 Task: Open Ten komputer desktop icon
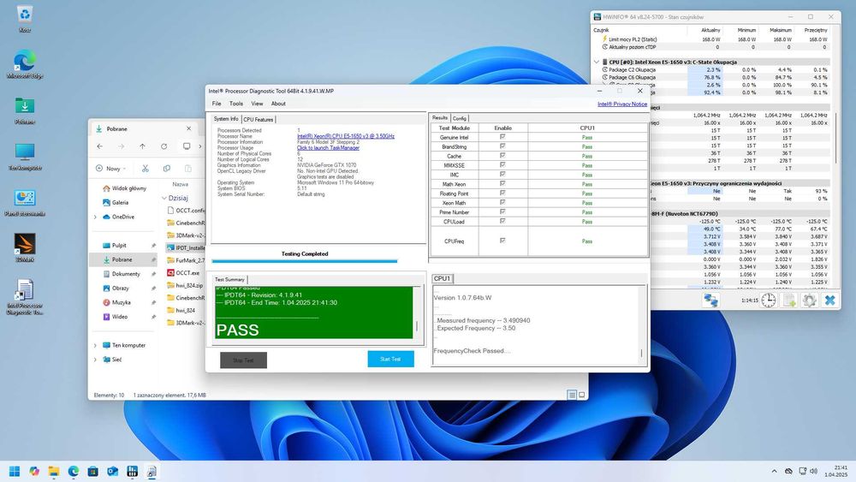(x=25, y=156)
